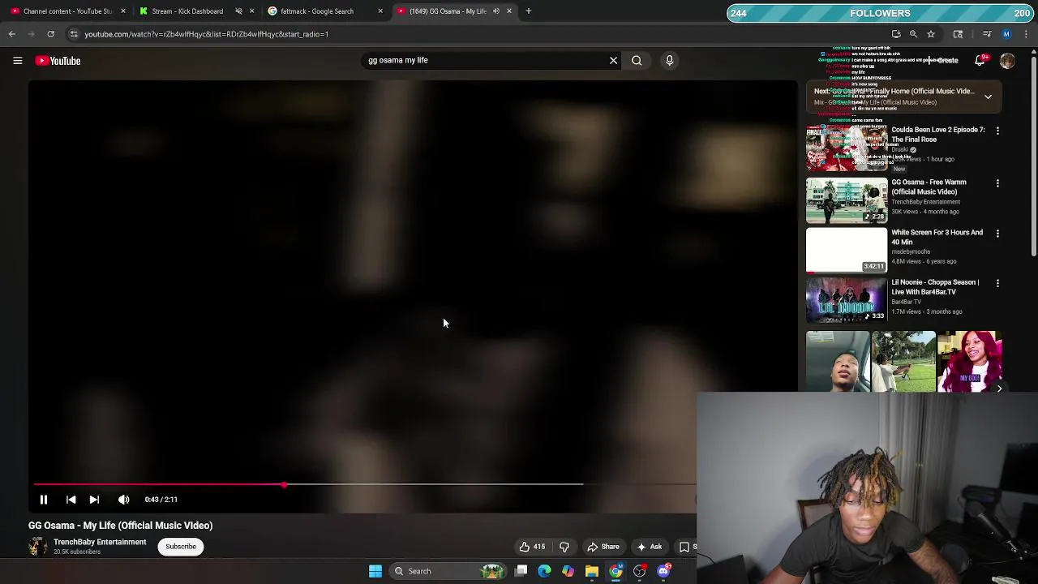This screenshot has width=1038, height=584.
Task: Open Discord from the taskbar
Action: pyautogui.click(x=664, y=571)
